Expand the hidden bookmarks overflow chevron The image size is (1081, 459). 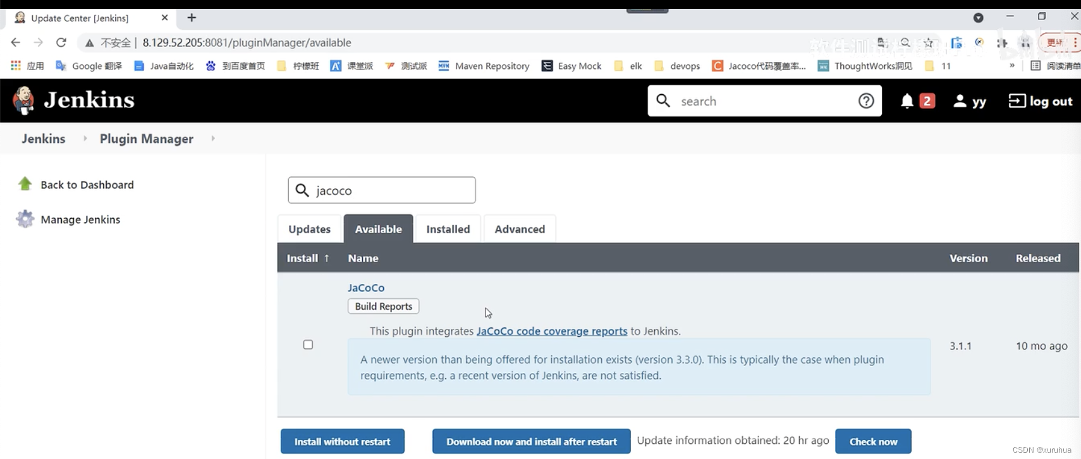pos(1012,65)
